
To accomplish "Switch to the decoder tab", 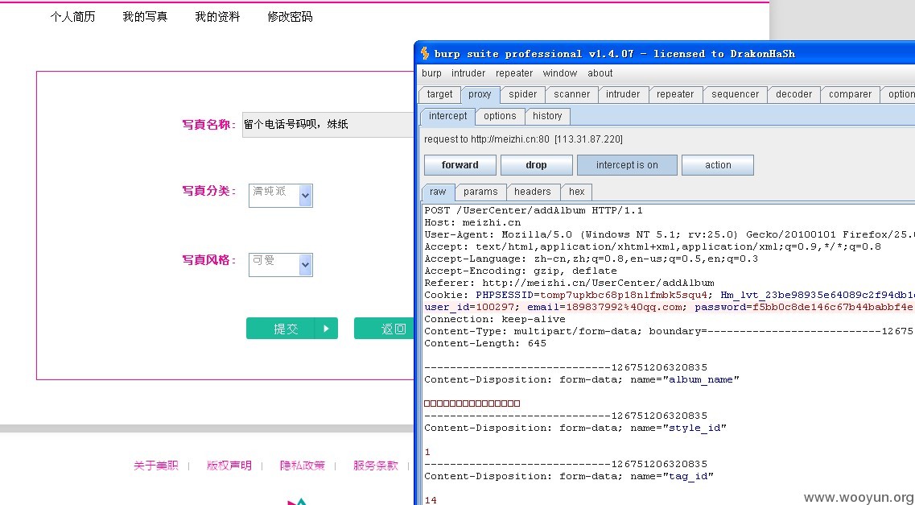I will (x=793, y=94).
